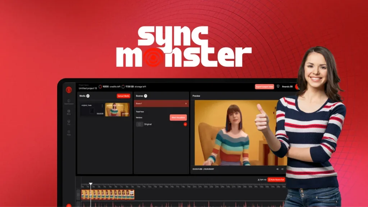Click the timeline playhead marker

pyautogui.click(x=91, y=184)
